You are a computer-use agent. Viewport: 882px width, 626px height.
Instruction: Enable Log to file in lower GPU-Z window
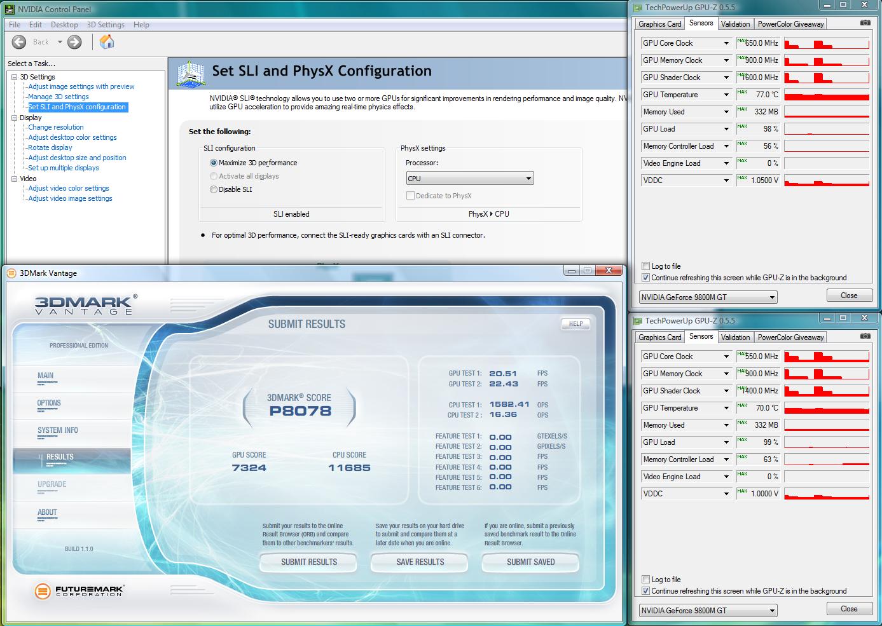pyautogui.click(x=646, y=580)
